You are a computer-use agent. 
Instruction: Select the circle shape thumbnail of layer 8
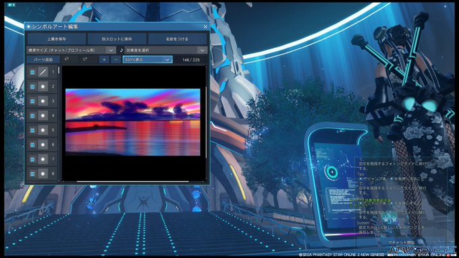[x=43, y=174]
